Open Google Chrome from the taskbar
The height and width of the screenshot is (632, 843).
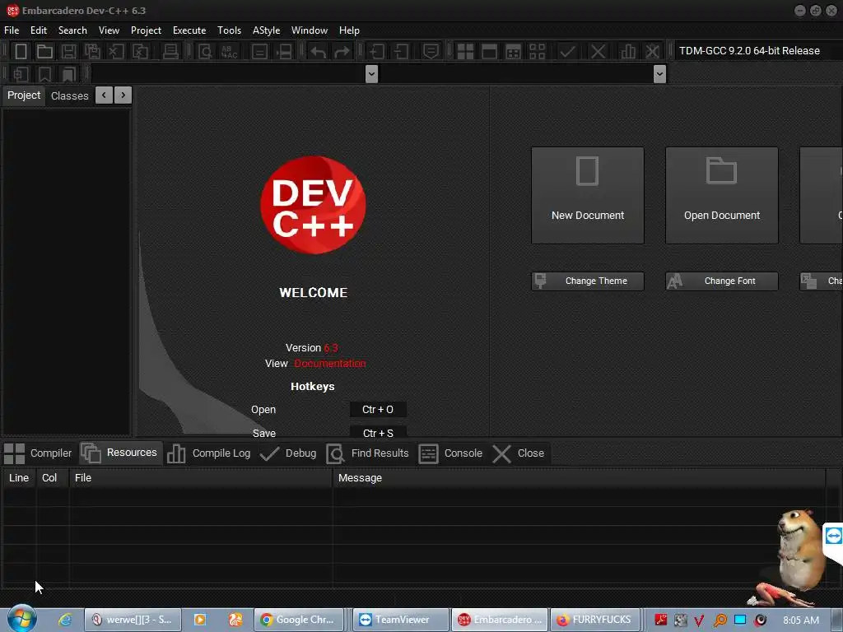(299, 620)
